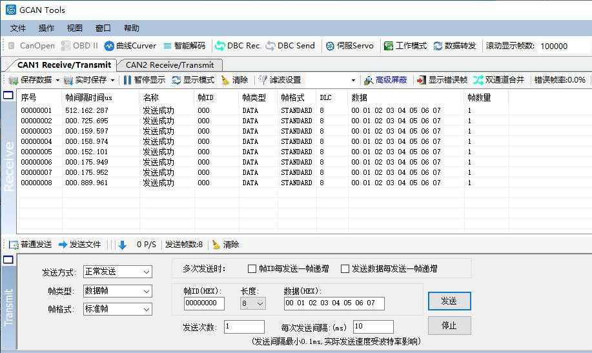
Task: Click the 帧ID(HEX) input field
Action: (204, 303)
